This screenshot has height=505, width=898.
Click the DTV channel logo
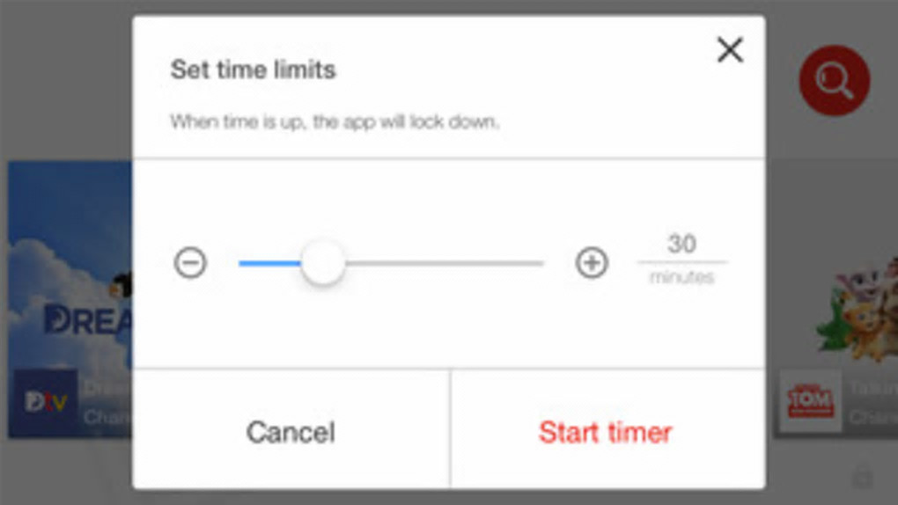pos(45,402)
